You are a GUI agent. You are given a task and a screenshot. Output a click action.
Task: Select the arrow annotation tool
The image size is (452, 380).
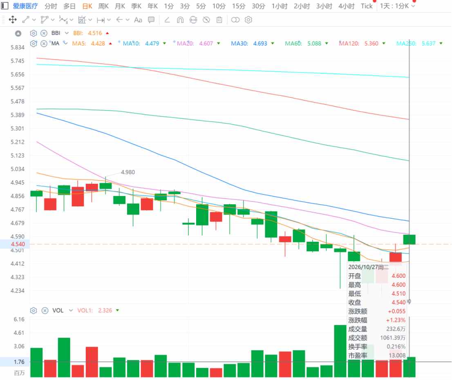point(119,20)
